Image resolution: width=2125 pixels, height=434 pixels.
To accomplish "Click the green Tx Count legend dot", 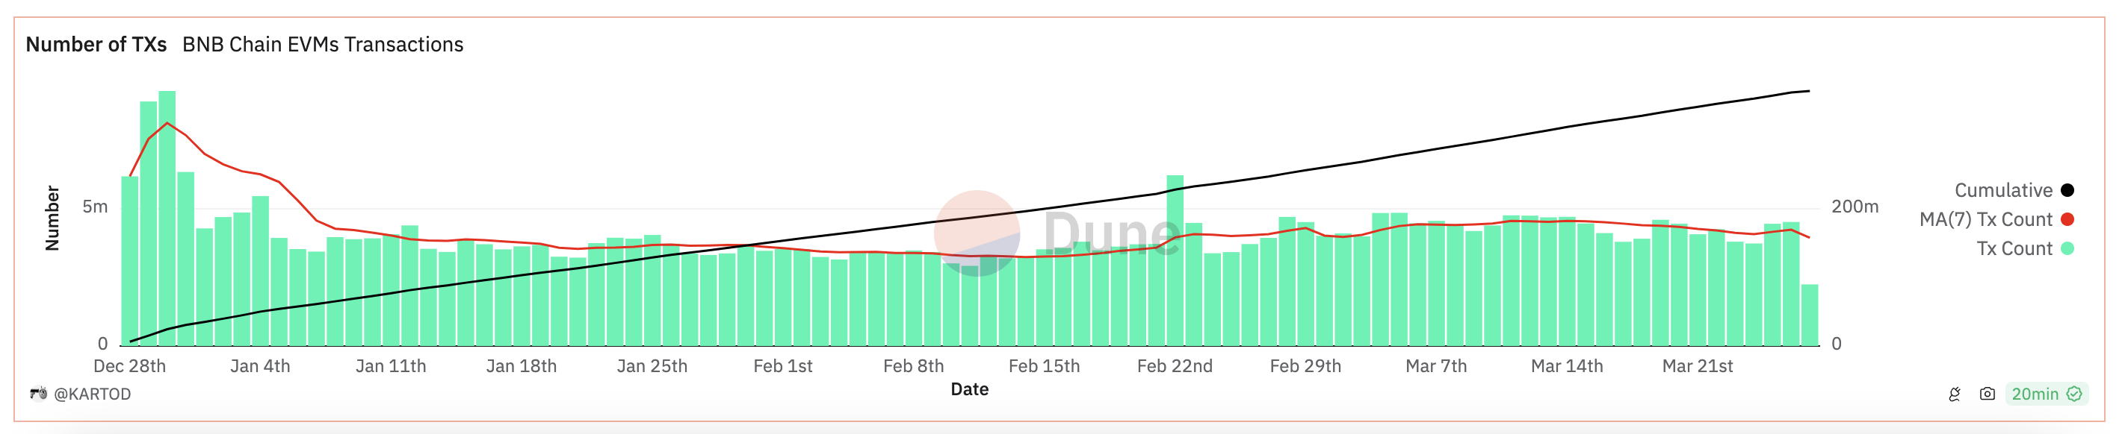I will click(2067, 249).
